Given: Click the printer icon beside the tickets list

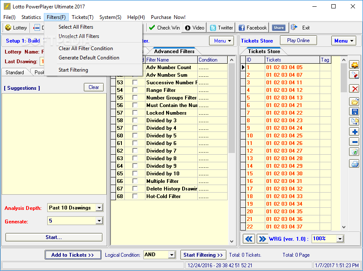Looking at the screenshot, I should [355, 164].
